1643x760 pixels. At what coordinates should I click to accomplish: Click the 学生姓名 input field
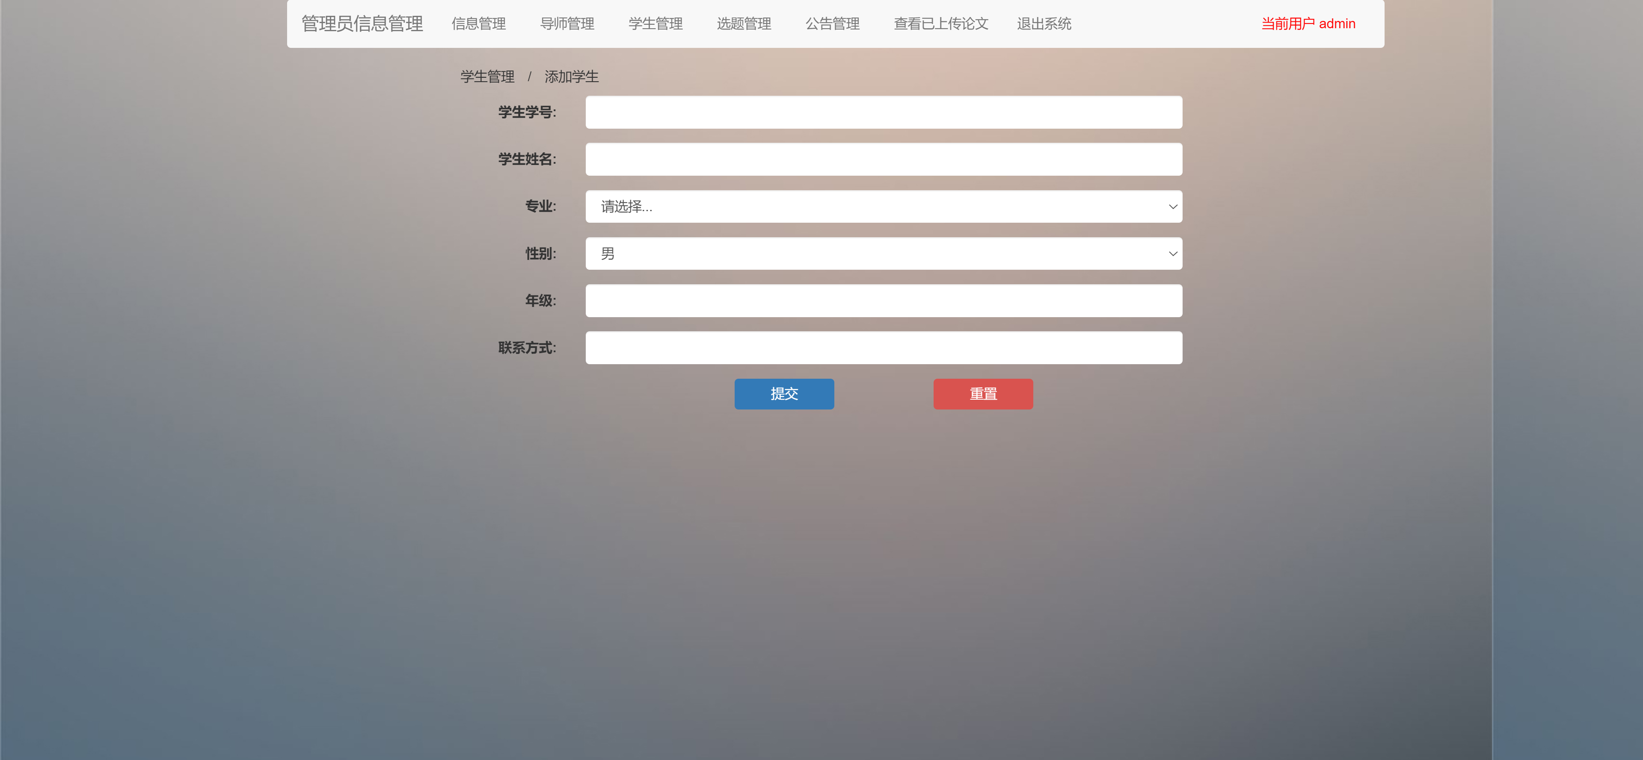click(884, 159)
